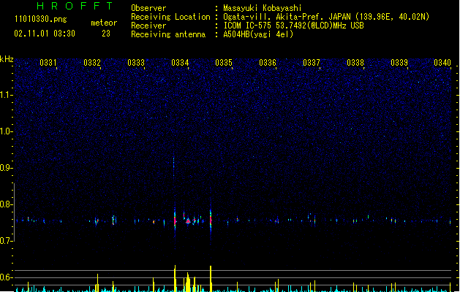Click the 0.7 kHz axis label

(x=6, y=241)
